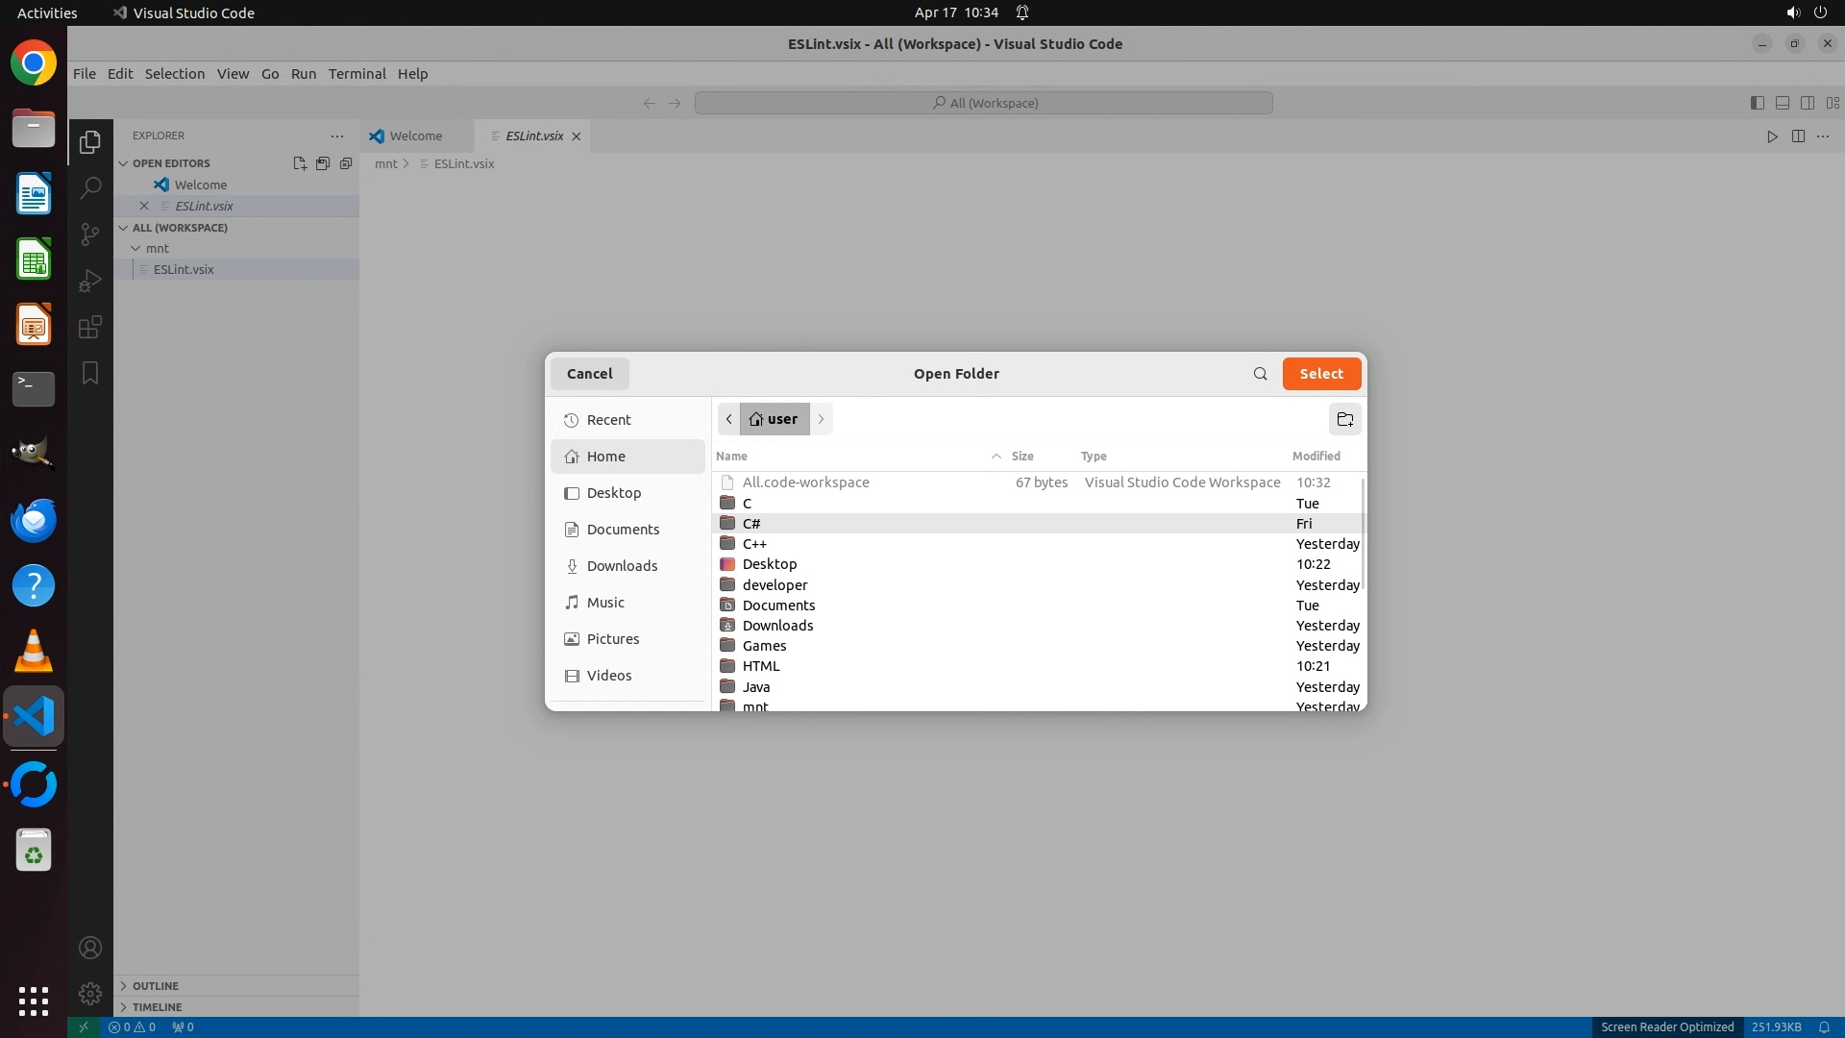This screenshot has height=1038, width=1845.
Task: Click the Search icon in activity bar
Action: [89, 187]
